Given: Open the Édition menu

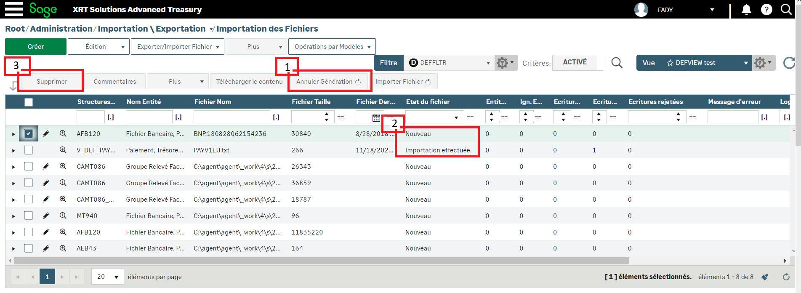Looking at the screenshot, I should tap(99, 47).
